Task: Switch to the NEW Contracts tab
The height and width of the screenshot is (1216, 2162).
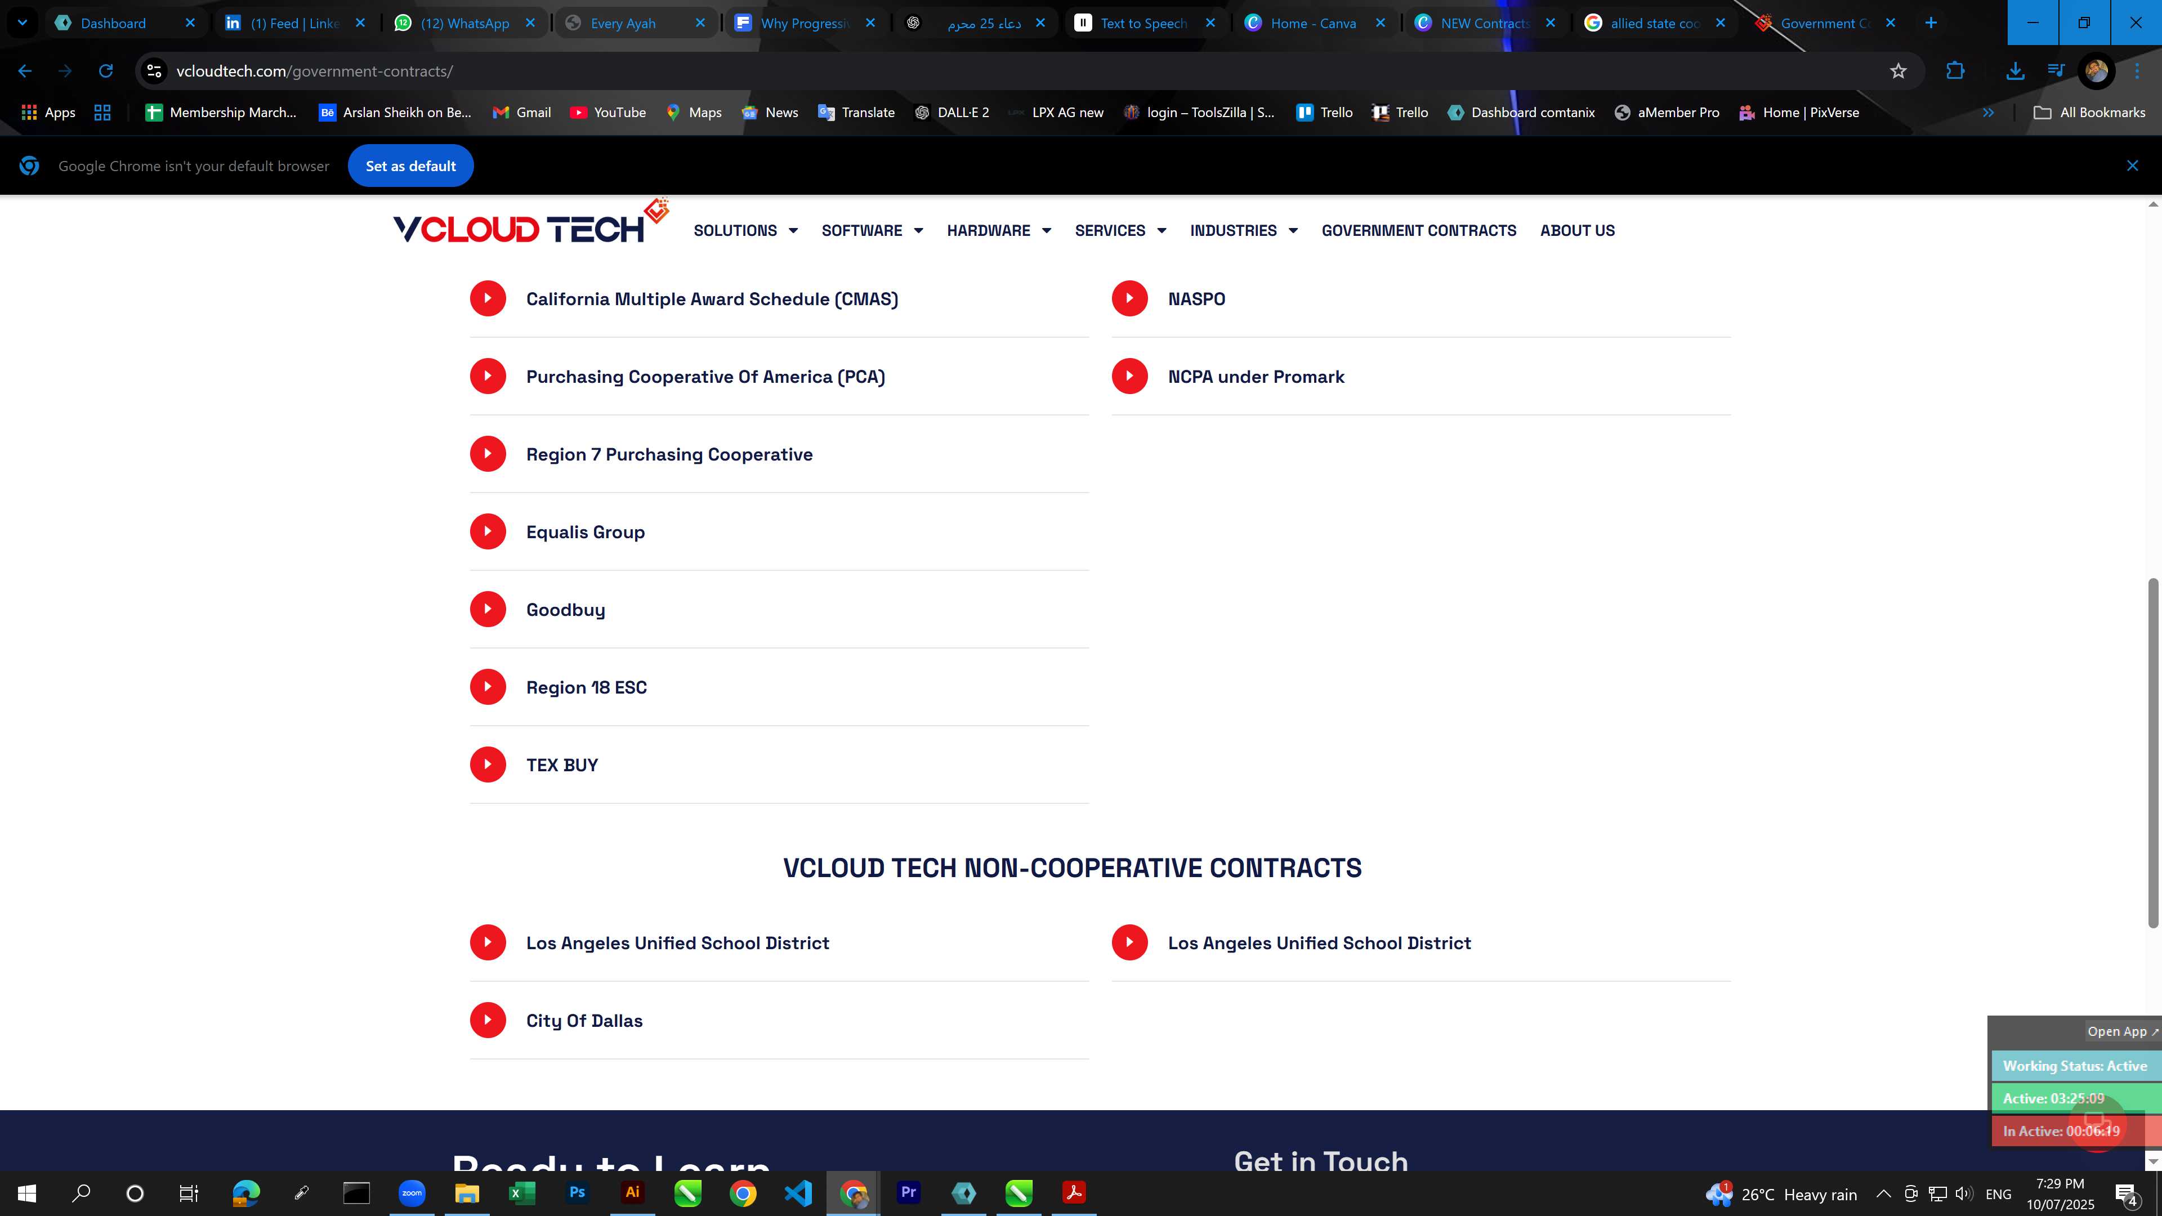Action: coord(1484,23)
